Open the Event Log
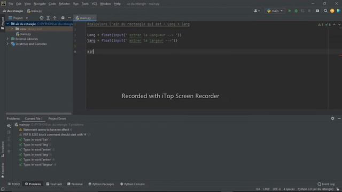Screen dimensions: 342x192 326,184
